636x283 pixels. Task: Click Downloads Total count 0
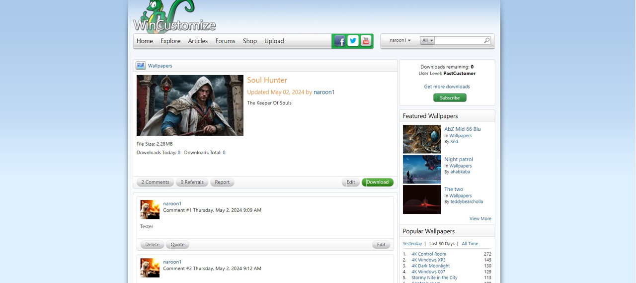[x=224, y=153]
